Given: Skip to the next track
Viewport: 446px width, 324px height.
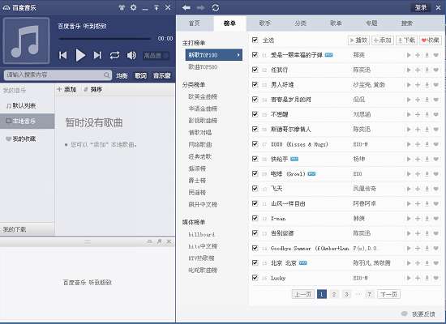Looking at the screenshot, I should pos(97,55).
